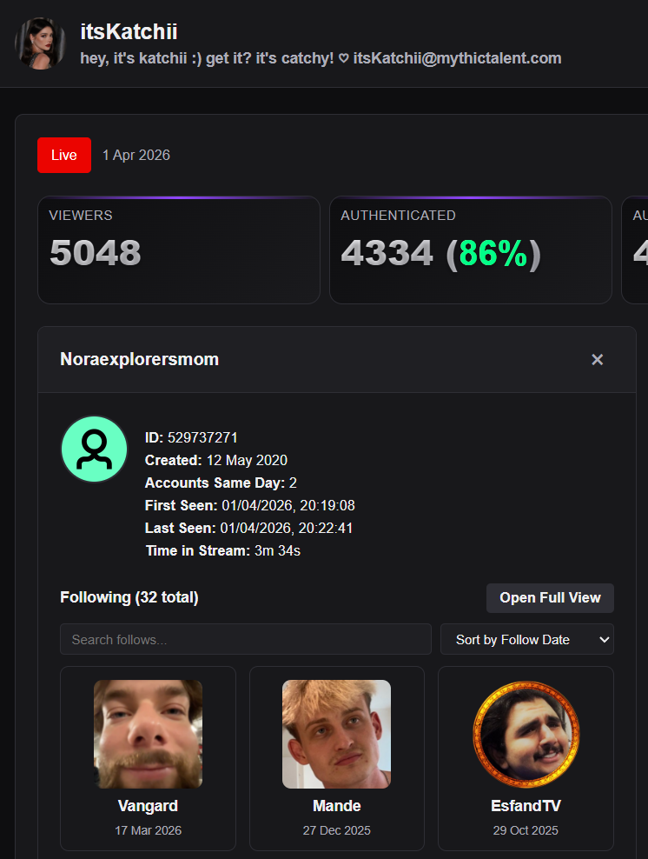Click the itsKatchii channel name heading
The width and height of the screenshot is (648, 859).
pyautogui.click(x=129, y=32)
